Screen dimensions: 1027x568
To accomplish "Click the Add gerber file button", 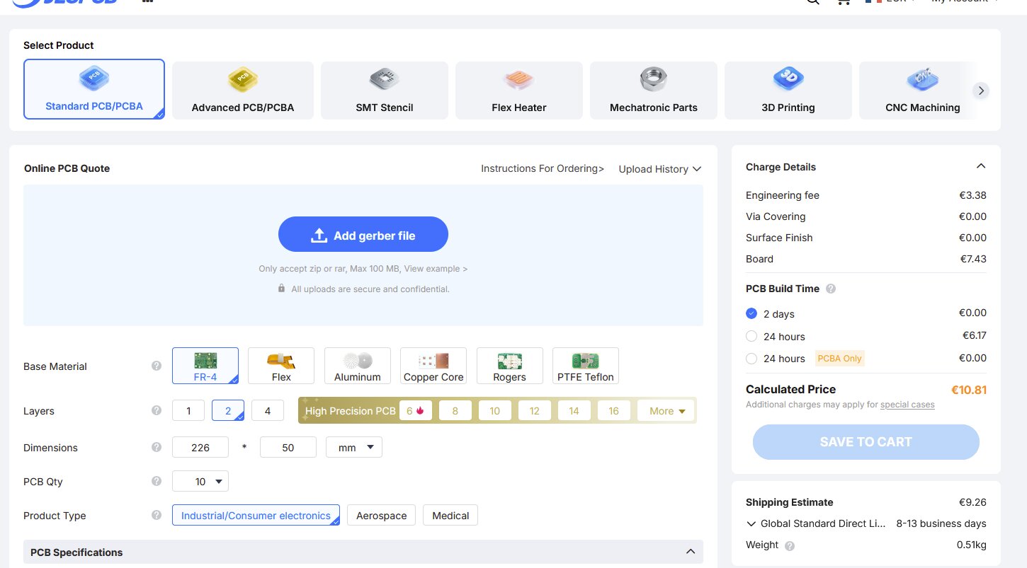I will 363,235.
